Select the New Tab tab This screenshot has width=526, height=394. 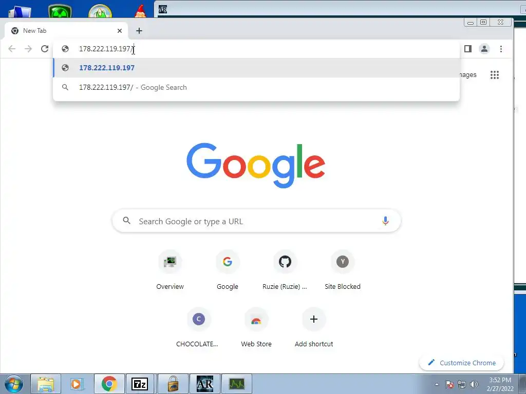pos(66,31)
